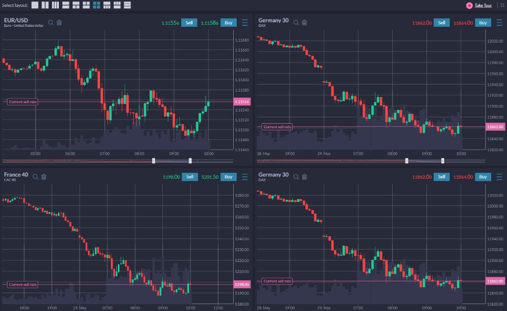Click trash icon in lower Germany 30 panel

[x=304, y=177]
